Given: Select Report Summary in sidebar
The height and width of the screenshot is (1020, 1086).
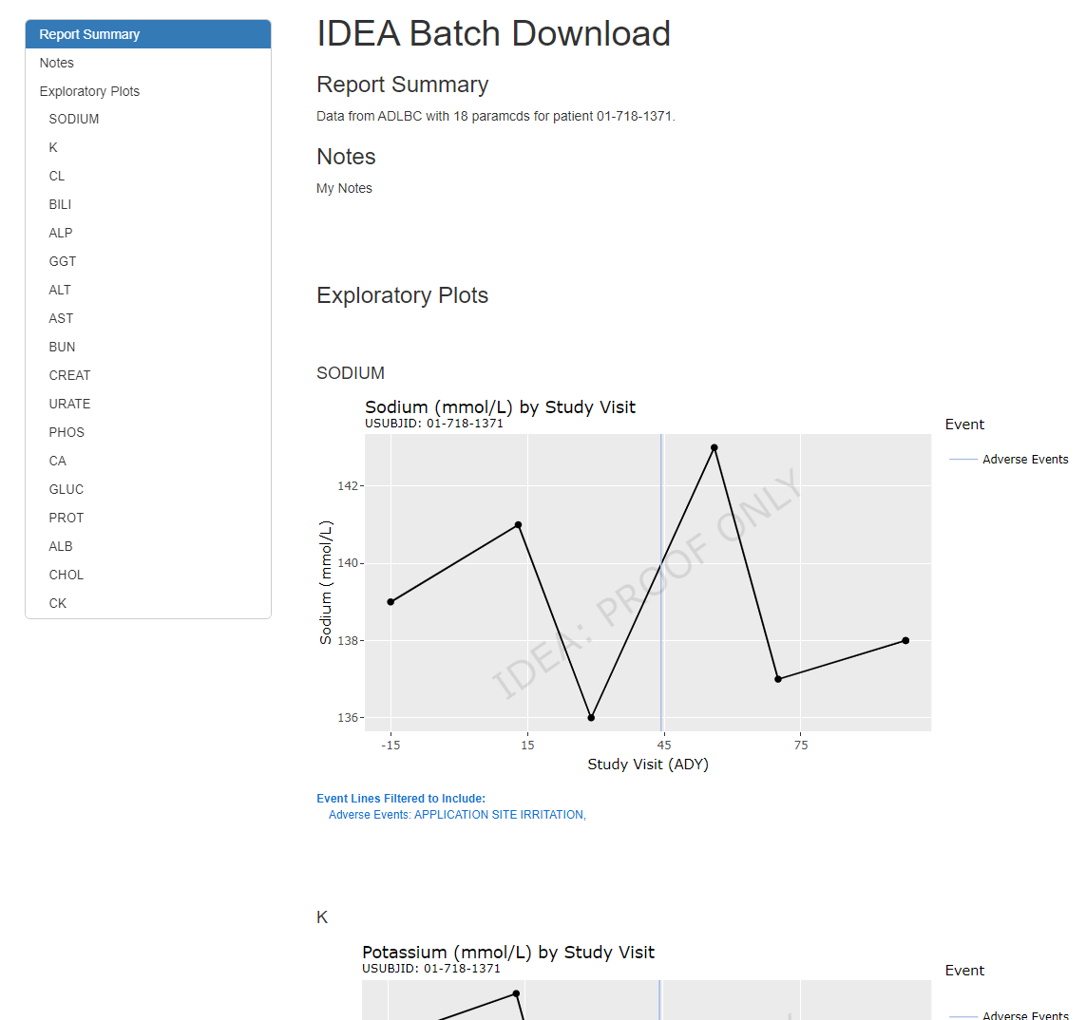Looking at the screenshot, I should 147,34.
